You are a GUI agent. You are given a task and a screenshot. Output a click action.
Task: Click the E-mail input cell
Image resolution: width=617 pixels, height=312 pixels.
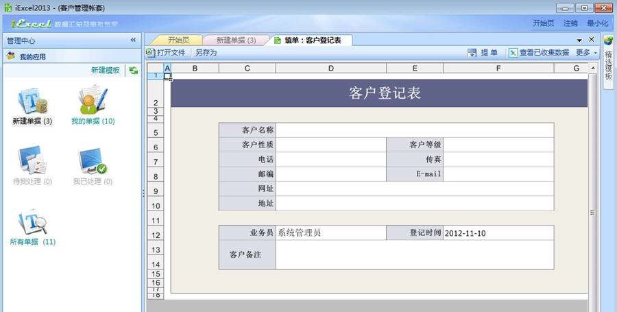(x=498, y=174)
